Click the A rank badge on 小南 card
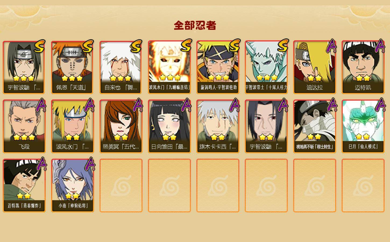 click(x=90, y=164)
